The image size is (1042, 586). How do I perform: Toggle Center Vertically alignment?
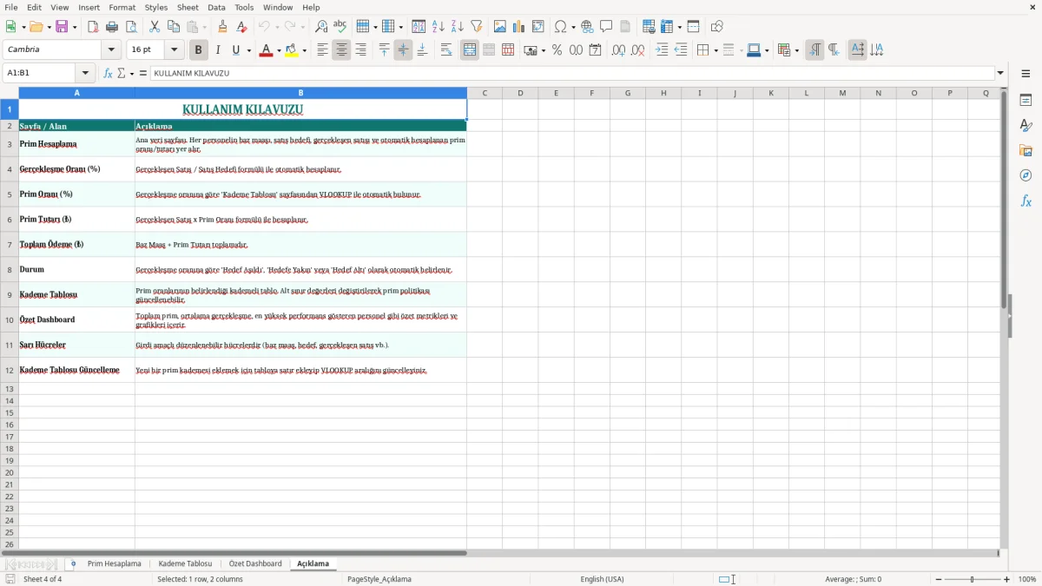tap(403, 50)
